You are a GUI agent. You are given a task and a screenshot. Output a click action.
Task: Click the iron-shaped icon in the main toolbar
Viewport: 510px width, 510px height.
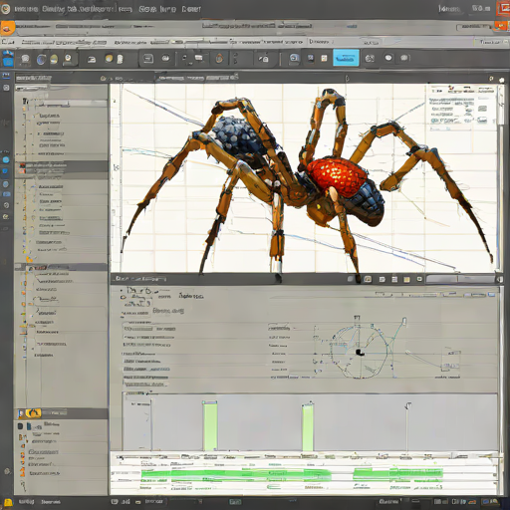pyautogui.click(x=92, y=60)
